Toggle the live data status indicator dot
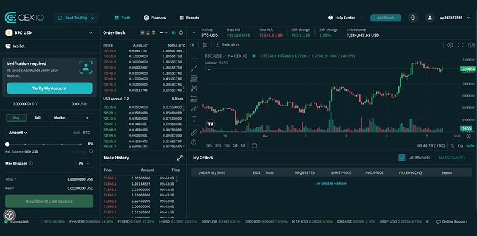Viewport: 477px width, 236px height. click(x=253, y=56)
